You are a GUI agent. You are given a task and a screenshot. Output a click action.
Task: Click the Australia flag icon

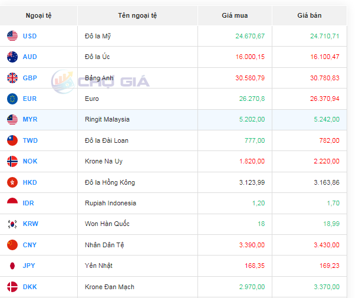tap(12, 57)
